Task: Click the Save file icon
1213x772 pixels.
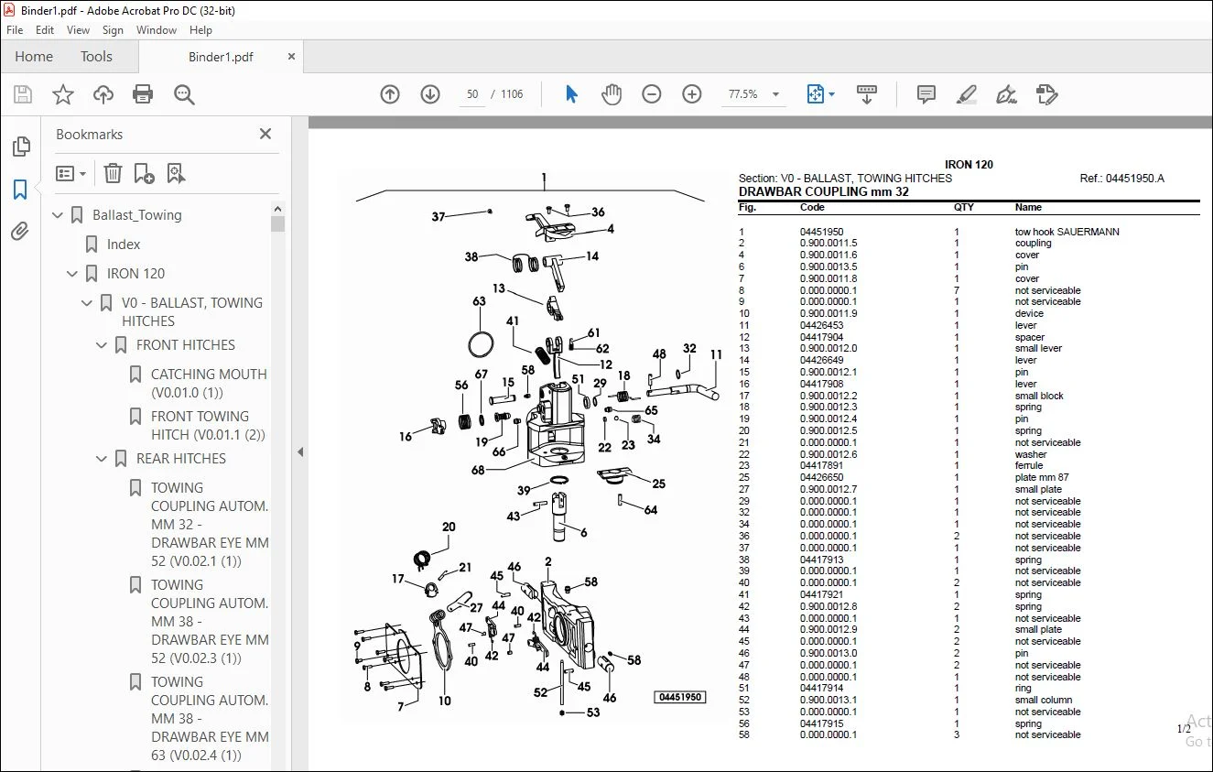Action: (x=23, y=94)
